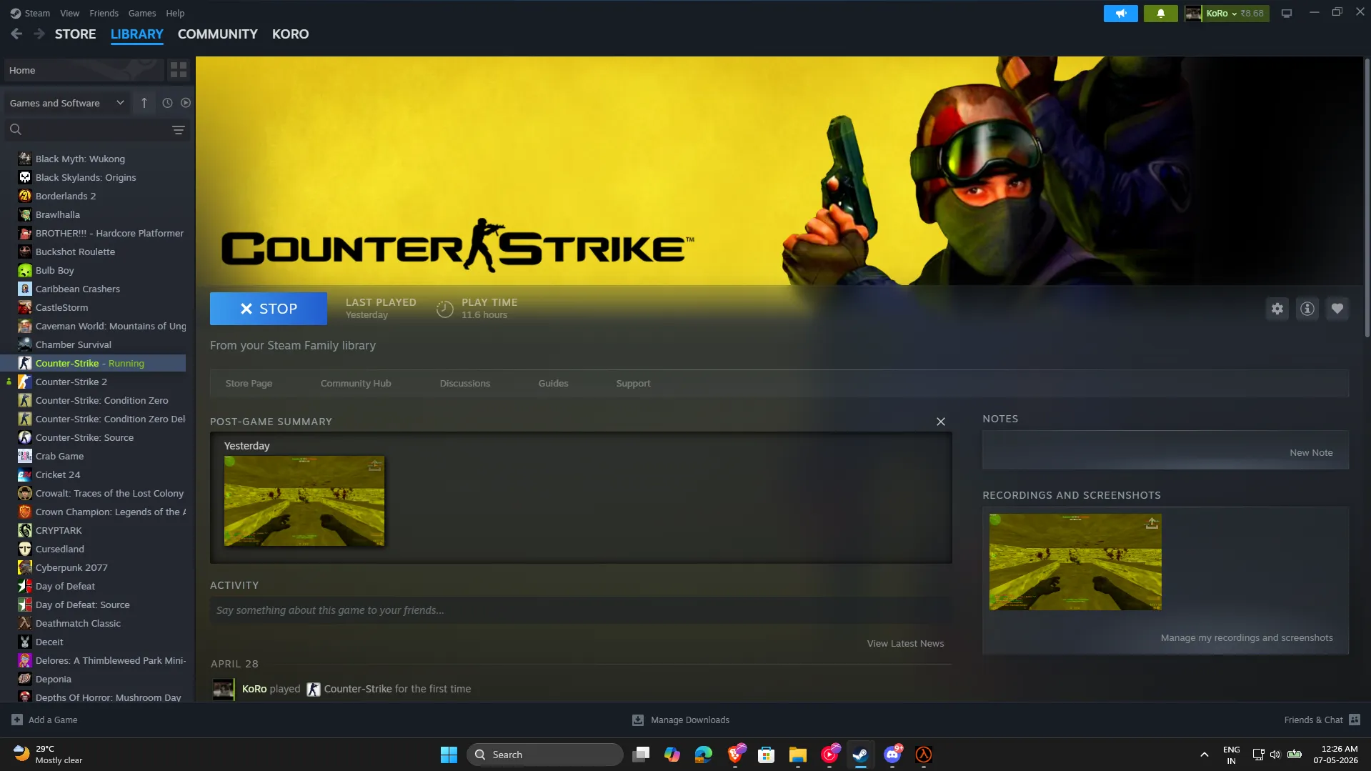The width and height of the screenshot is (1371, 771).
Task: Open the Recordings and Screenshots thumbnail
Action: point(1075,562)
